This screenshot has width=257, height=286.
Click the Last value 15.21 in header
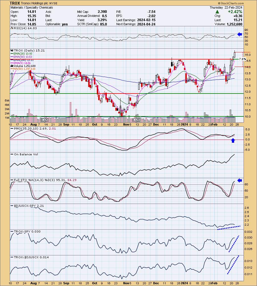point(238,20)
